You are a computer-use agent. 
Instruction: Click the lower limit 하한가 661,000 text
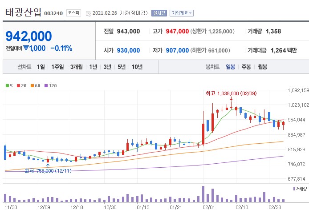210,50
